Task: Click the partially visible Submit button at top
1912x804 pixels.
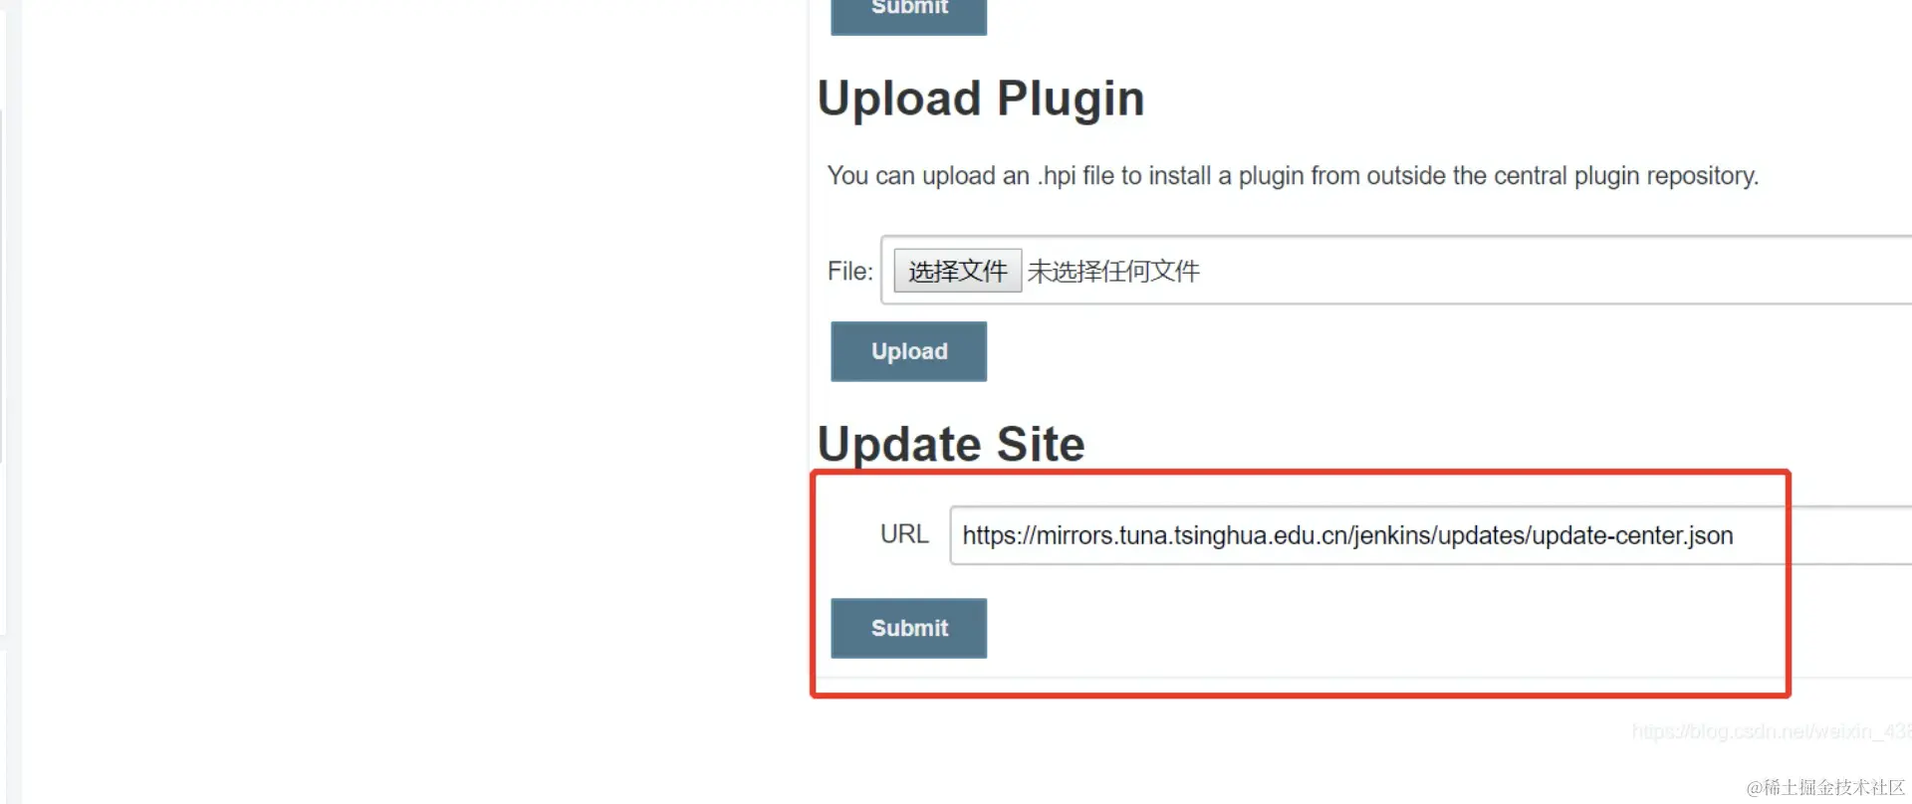Action: [908, 15]
